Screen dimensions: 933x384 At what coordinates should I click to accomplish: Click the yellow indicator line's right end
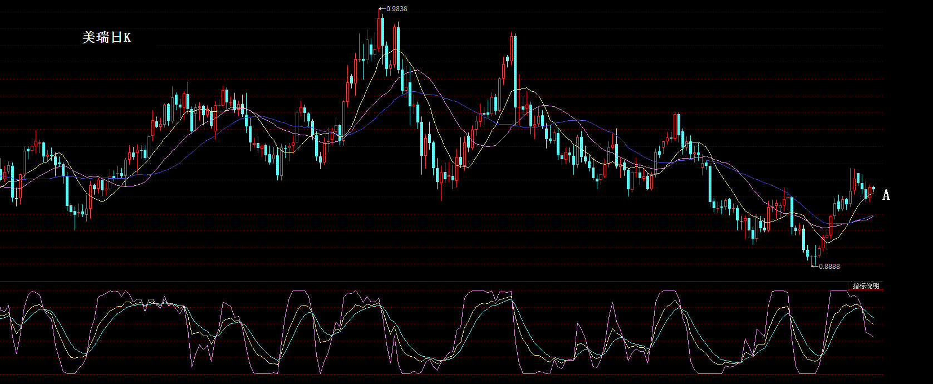[x=872, y=324]
